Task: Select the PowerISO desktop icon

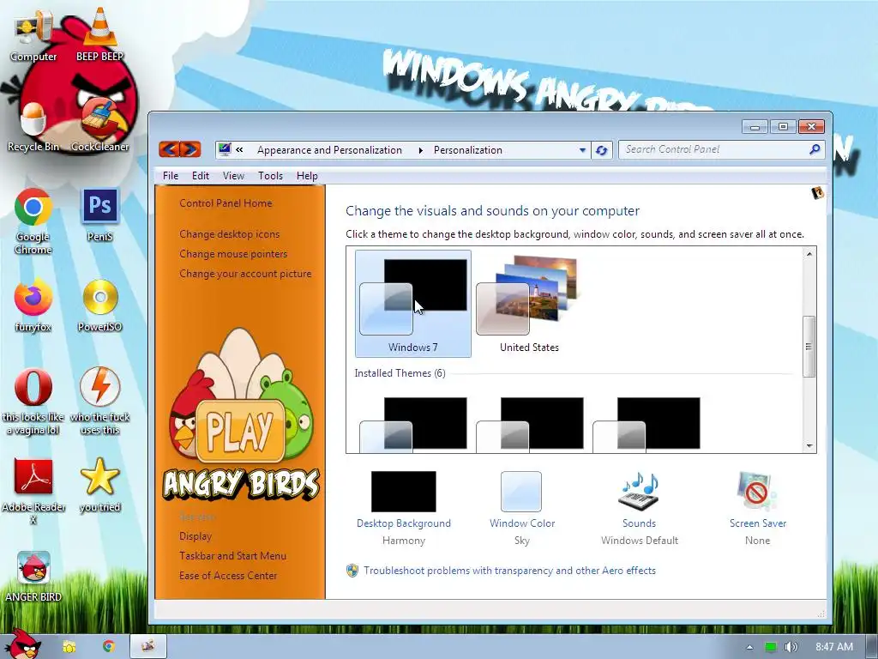Action: tap(99, 305)
